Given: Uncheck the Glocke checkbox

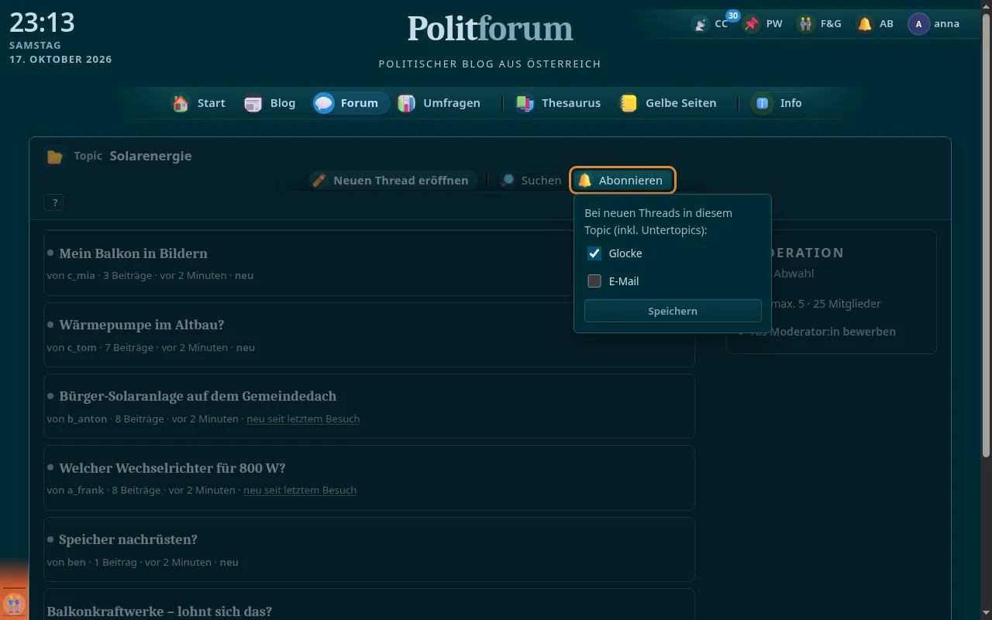Looking at the screenshot, I should pos(594,253).
